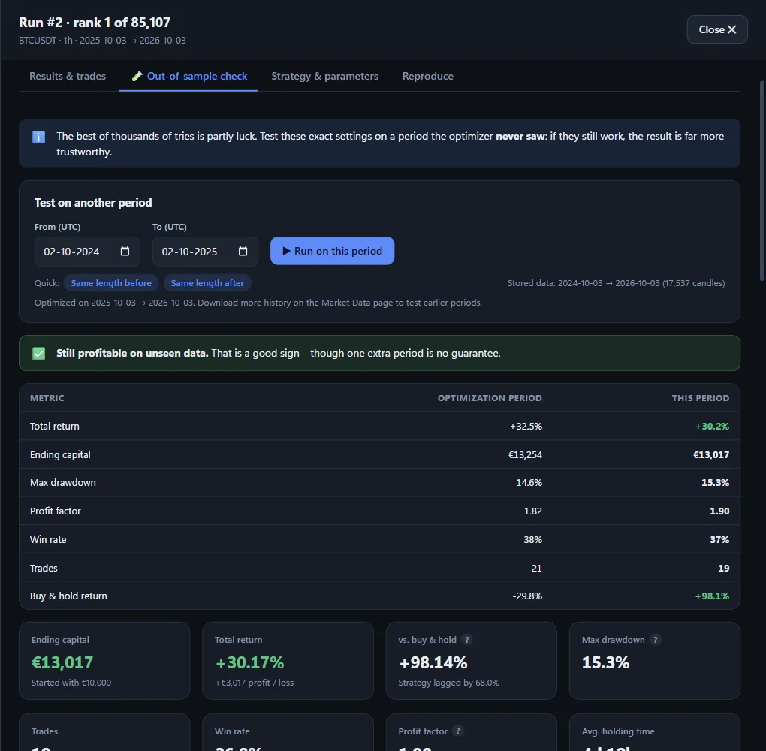The width and height of the screenshot is (766, 751).
Task: Click the OPTIMIZATION PERIOD column header
Action: pyautogui.click(x=490, y=398)
